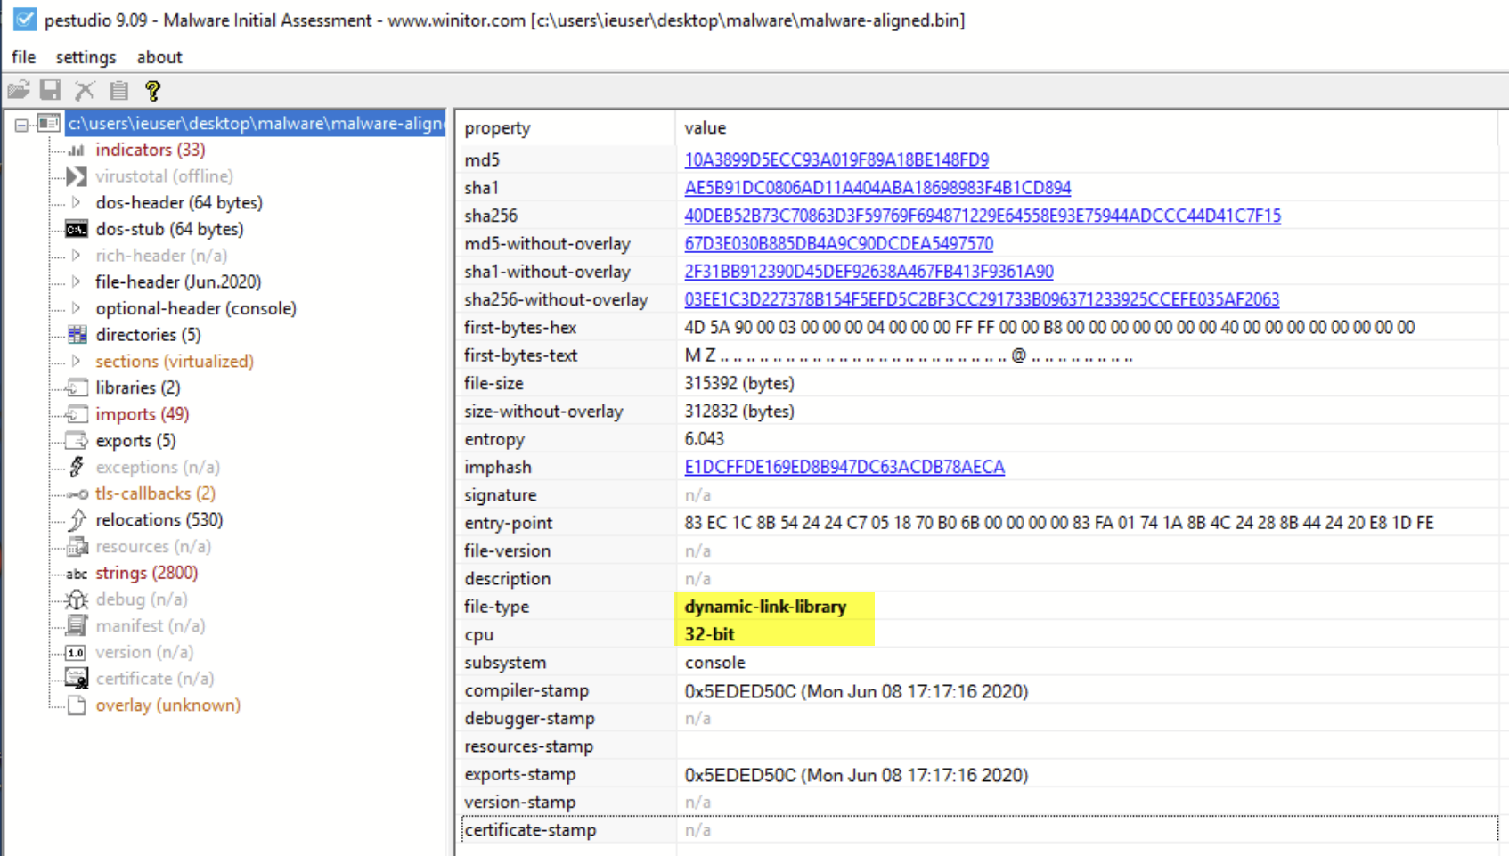The image size is (1509, 856).
Task: Click the save floppy disk toolbar icon
Action: (x=51, y=90)
